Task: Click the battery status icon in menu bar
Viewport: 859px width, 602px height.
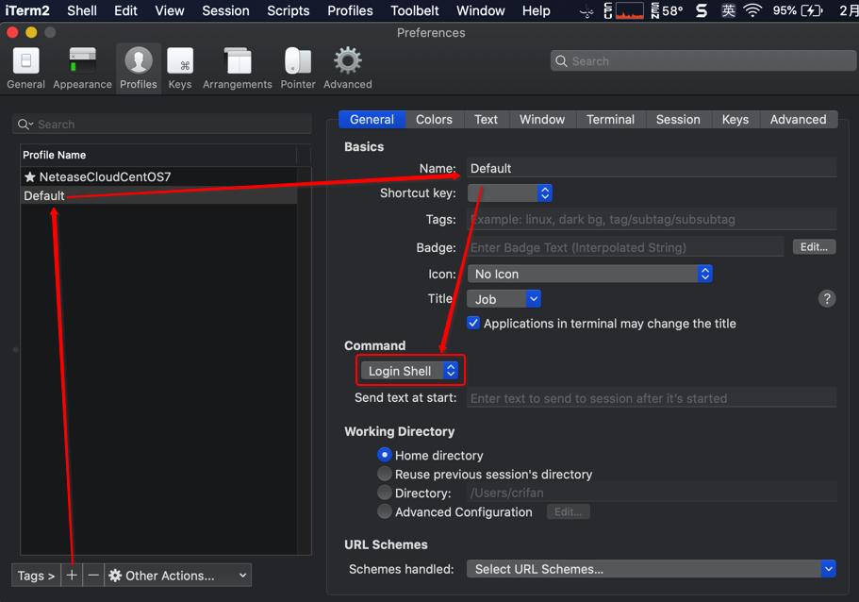Action: click(x=811, y=10)
